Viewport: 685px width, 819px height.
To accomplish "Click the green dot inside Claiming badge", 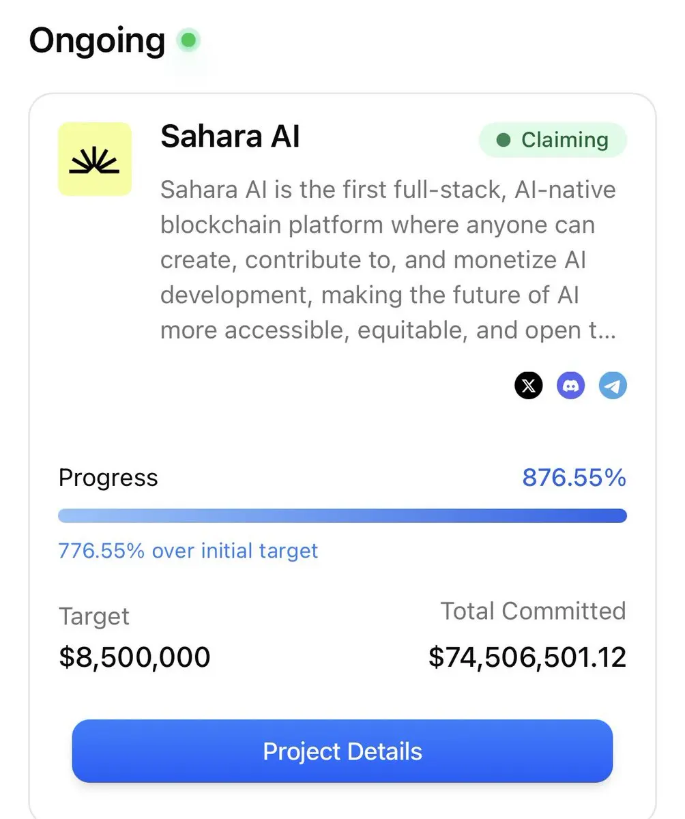I will point(504,141).
